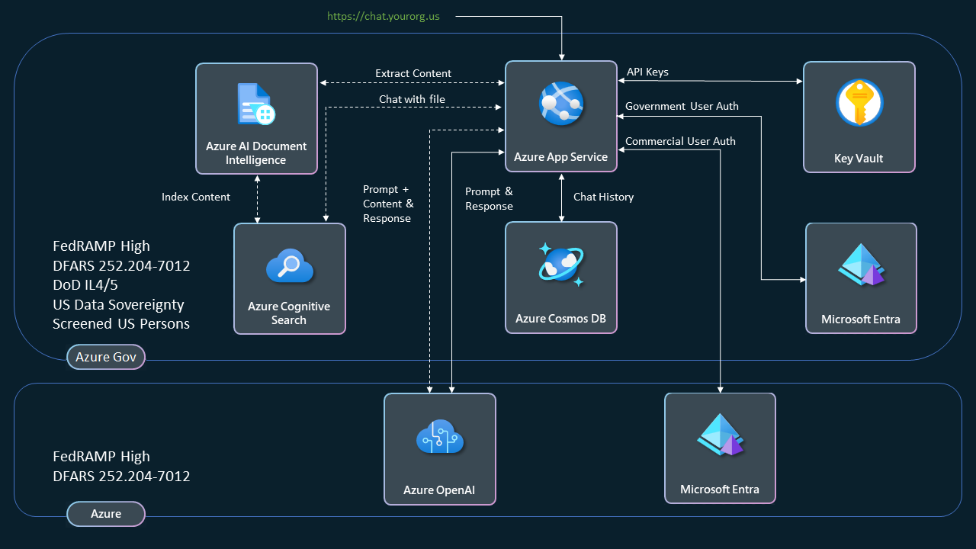Image resolution: width=976 pixels, height=549 pixels.
Task: Select the "Extract Content" arrow label
Action: coord(413,73)
